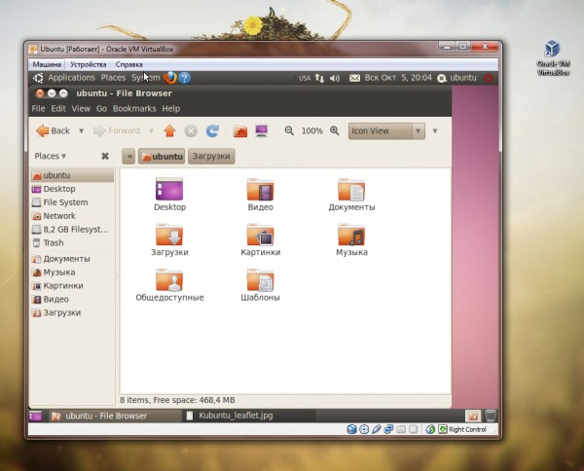Click the Back navigation button
The height and width of the screenshot is (471, 584).
click(x=53, y=130)
